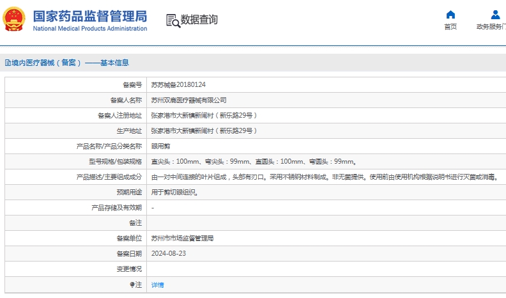Viewport: 506px width, 298px height.
Task: Select 境内医疗器械（备案）基本信息 heading
Action: tap(70, 63)
